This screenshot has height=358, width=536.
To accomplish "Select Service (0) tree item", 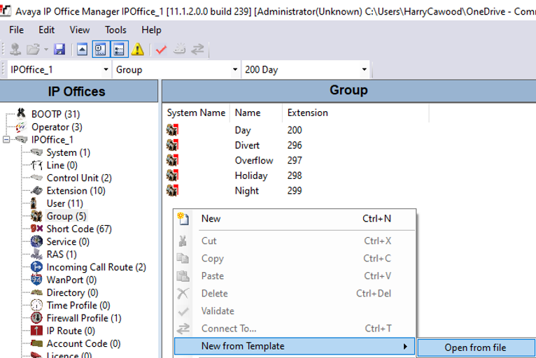I will pos(68,242).
